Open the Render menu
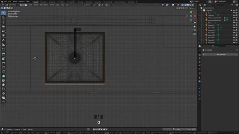Image resolution: width=239 pixels, height=134 pixels. [x=15, y=1]
